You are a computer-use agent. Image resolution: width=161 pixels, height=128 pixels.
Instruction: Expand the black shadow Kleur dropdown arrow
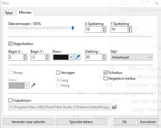(71, 57)
